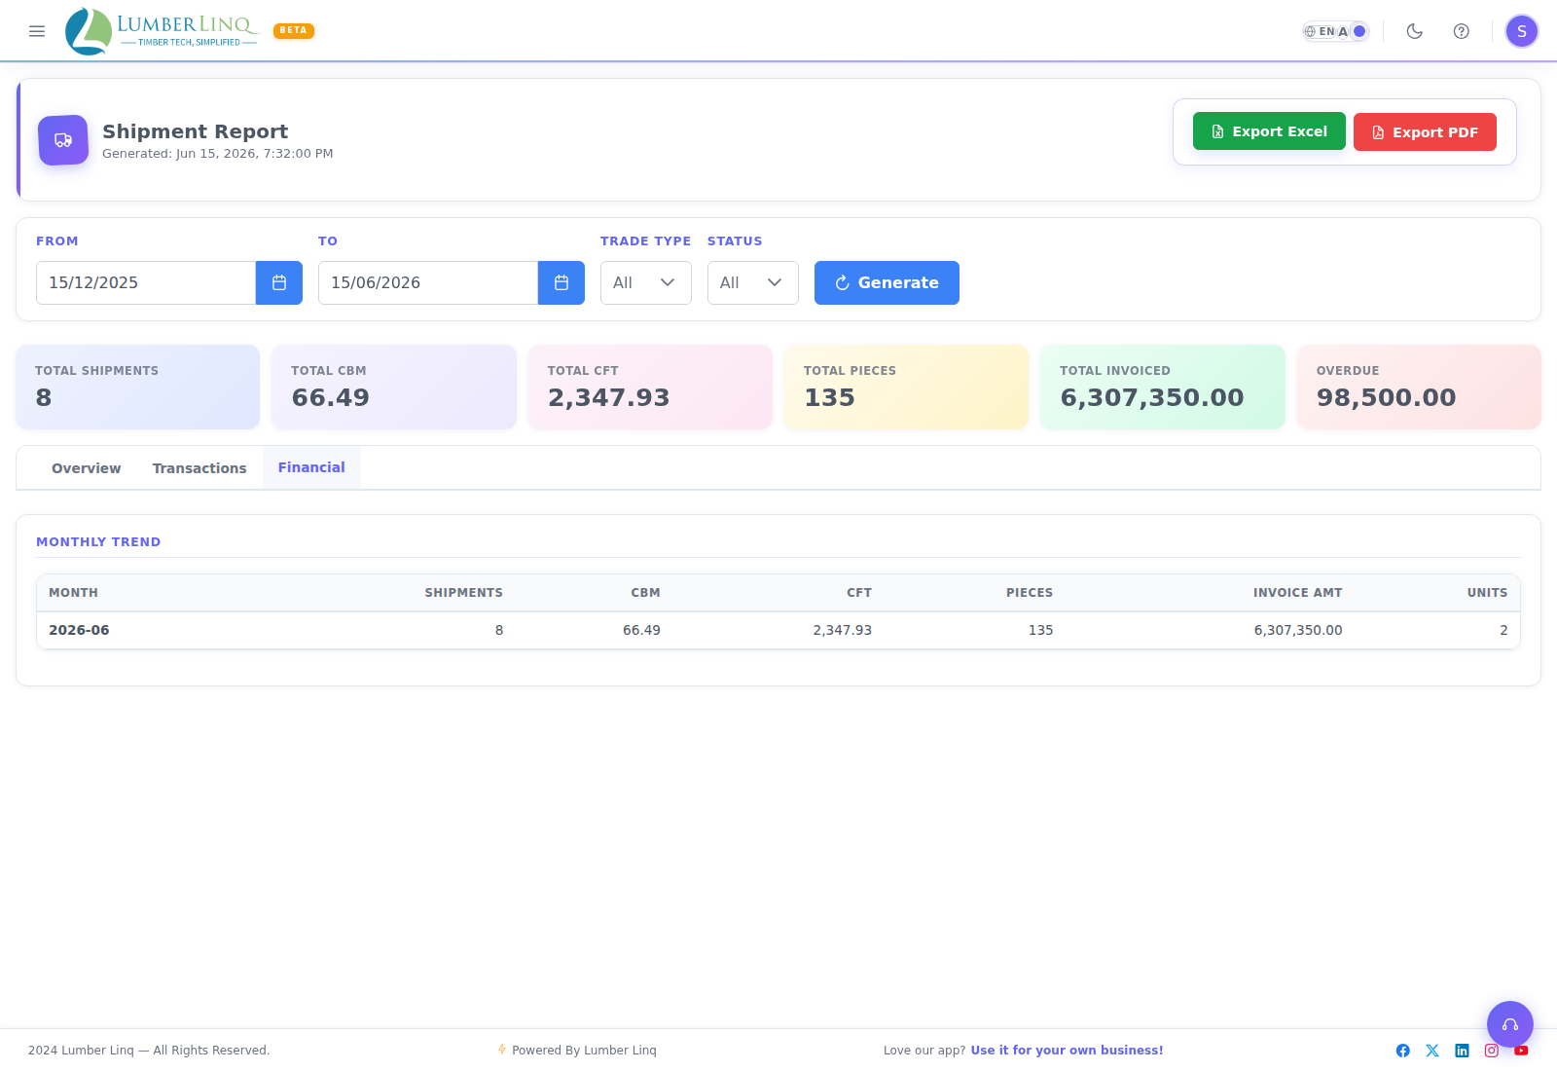1557x1071 pixels.
Task: Click the 6,307,350.00 invoice table cell
Action: point(1297,630)
